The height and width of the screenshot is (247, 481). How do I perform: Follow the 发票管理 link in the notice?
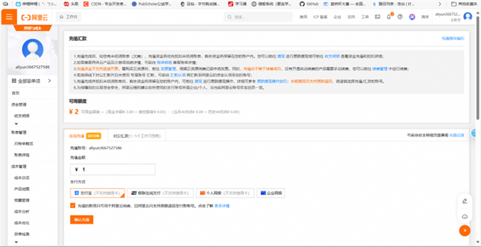(168, 69)
